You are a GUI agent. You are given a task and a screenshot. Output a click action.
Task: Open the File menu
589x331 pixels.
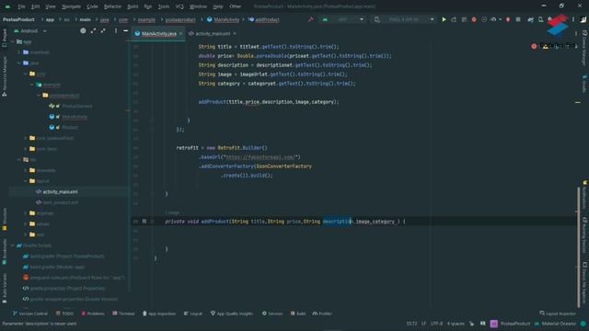[x=21, y=6]
